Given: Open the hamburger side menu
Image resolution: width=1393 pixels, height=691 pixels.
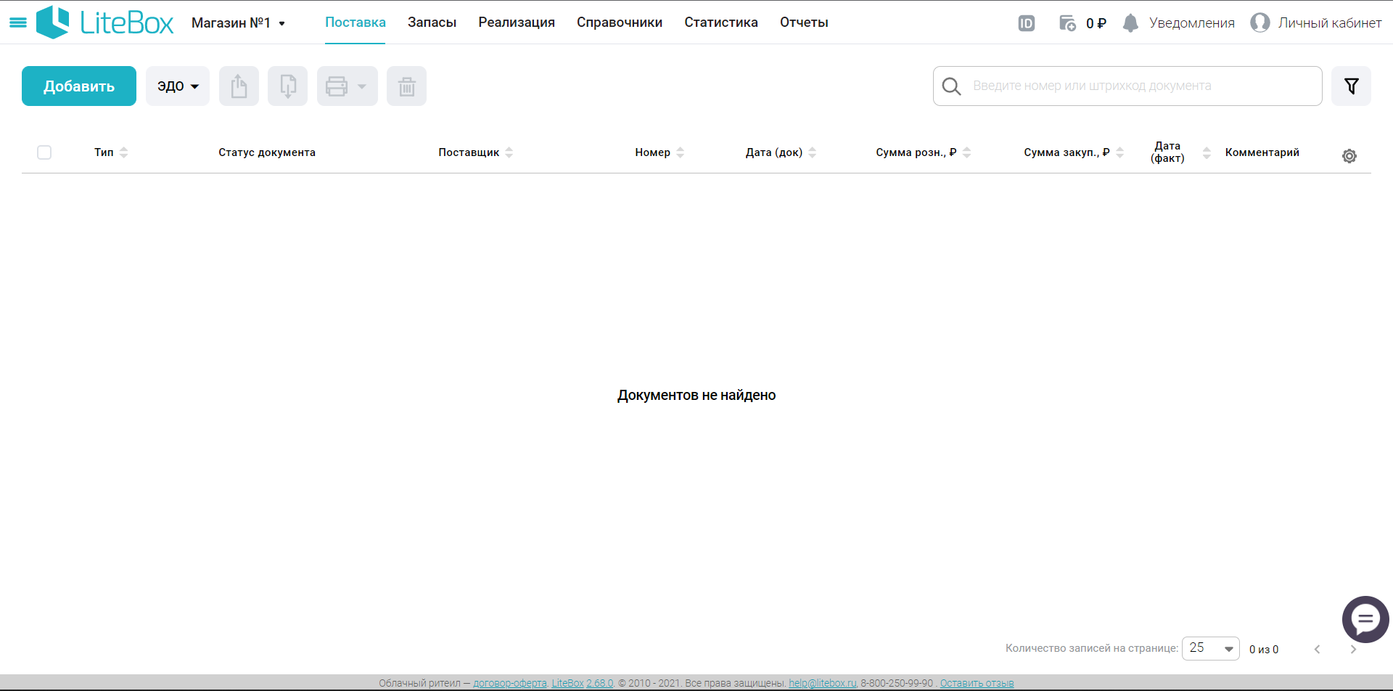Looking at the screenshot, I should [x=18, y=23].
